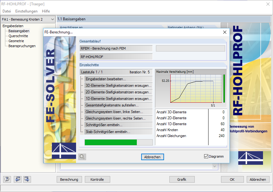Select Geometrie in the tree
The width and height of the screenshot is (273, 192).
pyautogui.click(x=16, y=41)
